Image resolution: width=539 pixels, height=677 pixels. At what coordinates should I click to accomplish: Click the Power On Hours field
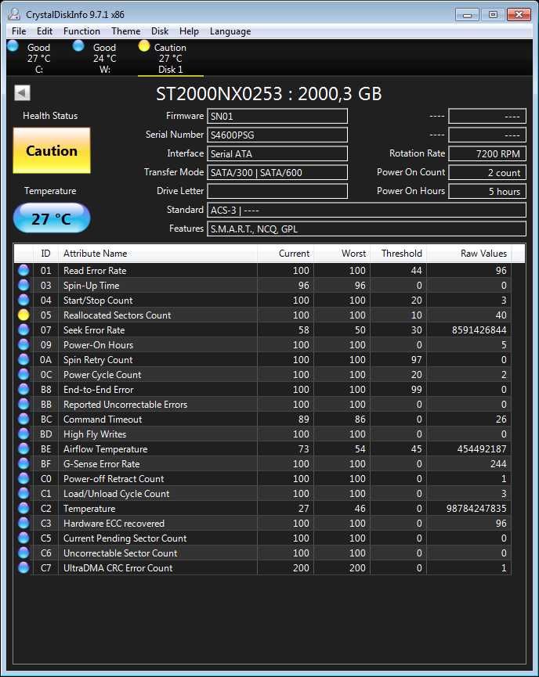[487, 191]
